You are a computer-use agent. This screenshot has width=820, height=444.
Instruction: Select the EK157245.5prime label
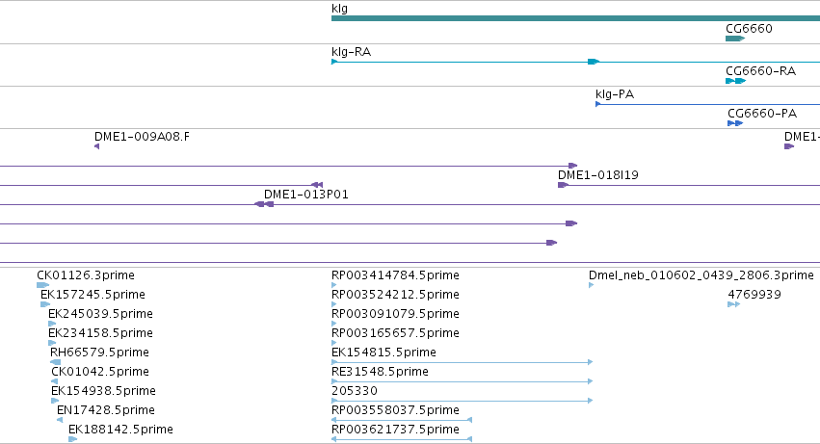click(x=93, y=295)
